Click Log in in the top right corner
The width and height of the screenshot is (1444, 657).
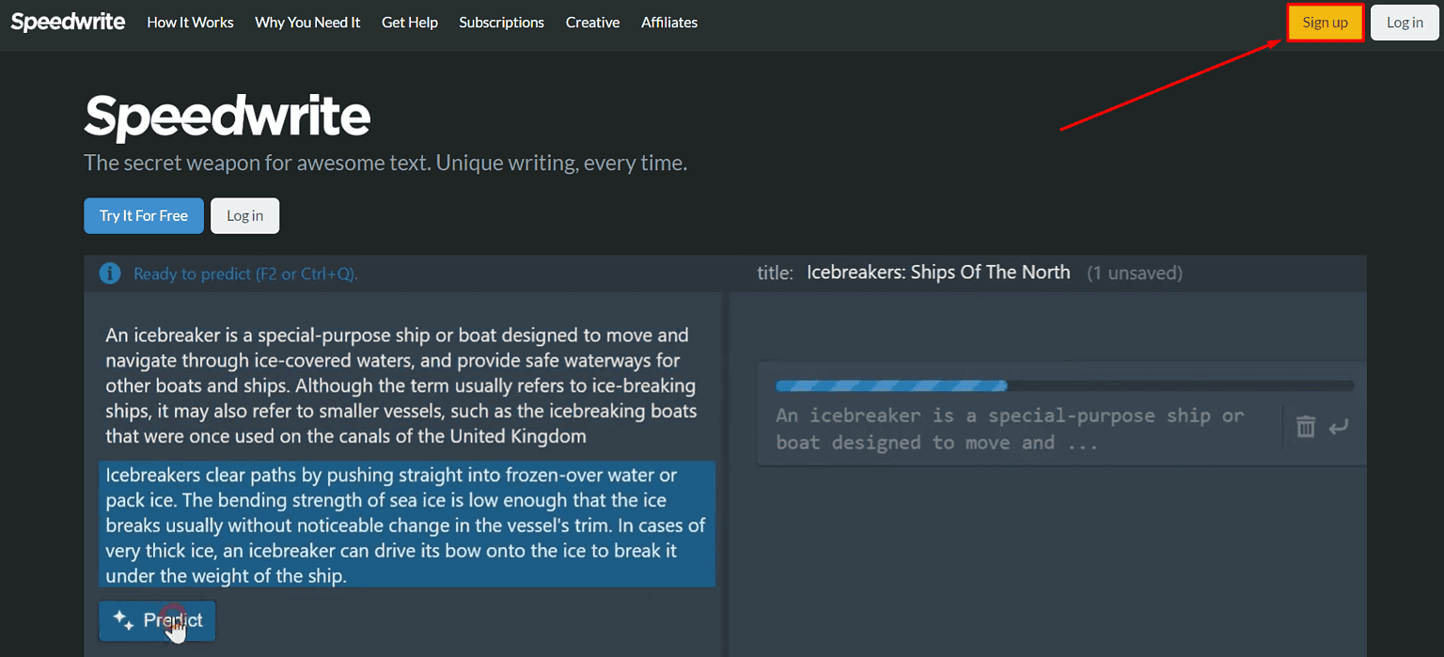(1404, 22)
